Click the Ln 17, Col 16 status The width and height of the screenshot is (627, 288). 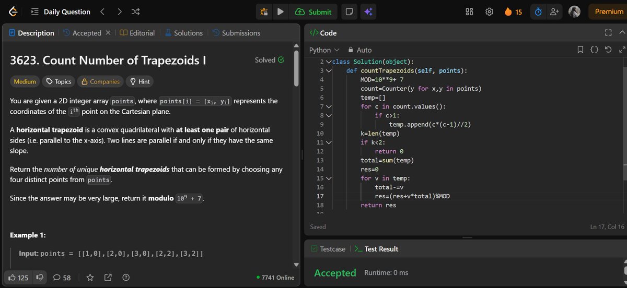point(607,227)
